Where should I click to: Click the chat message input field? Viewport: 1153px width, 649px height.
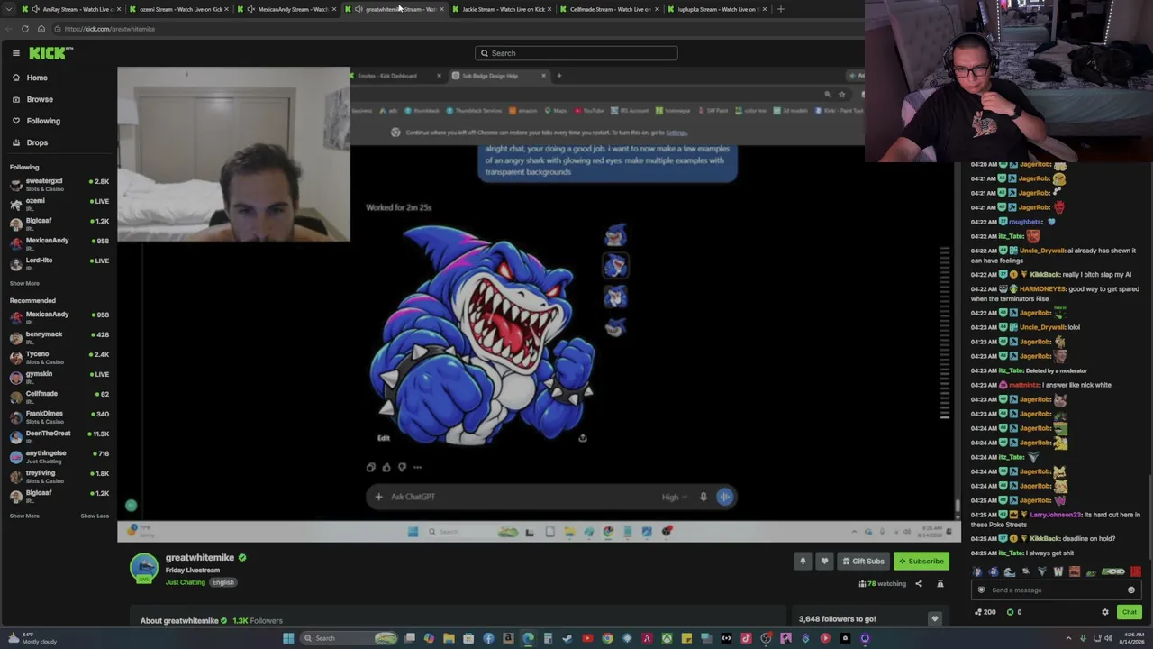[x=1054, y=590]
